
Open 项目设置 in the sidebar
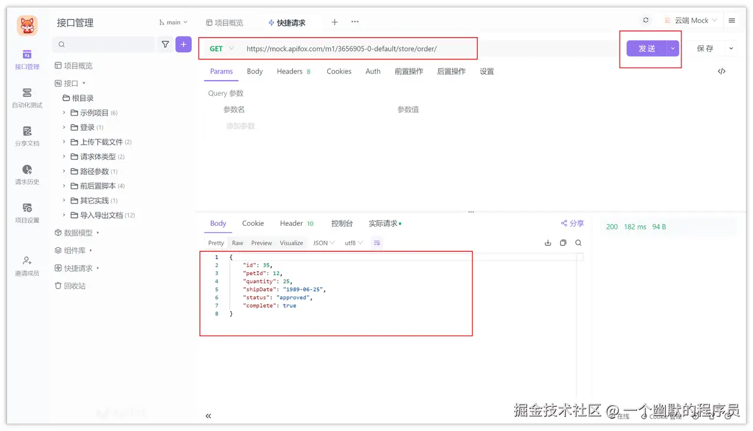(x=27, y=213)
